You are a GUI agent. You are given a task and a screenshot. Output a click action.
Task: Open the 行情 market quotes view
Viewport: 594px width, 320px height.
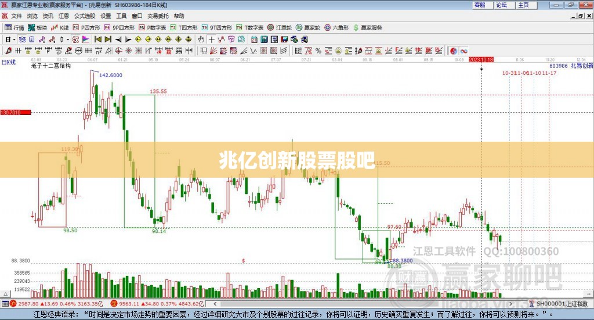[15, 28]
